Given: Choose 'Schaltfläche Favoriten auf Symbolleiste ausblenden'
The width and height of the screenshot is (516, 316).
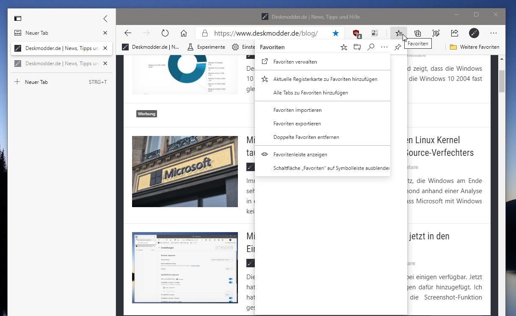Looking at the screenshot, I should point(323,168).
